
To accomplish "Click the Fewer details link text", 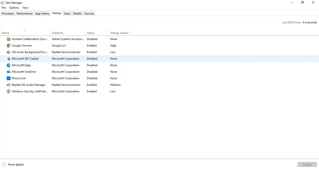I will pyautogui.click(x=16, y=164).
